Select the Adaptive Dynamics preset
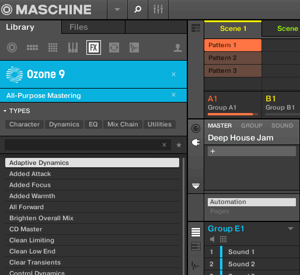 92,163
